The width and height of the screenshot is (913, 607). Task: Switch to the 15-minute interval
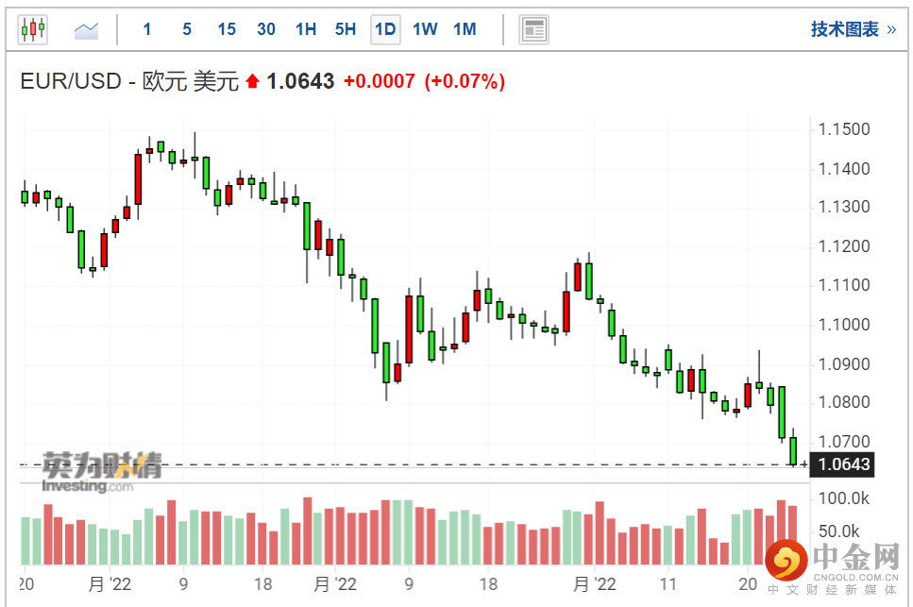[227, 29]
